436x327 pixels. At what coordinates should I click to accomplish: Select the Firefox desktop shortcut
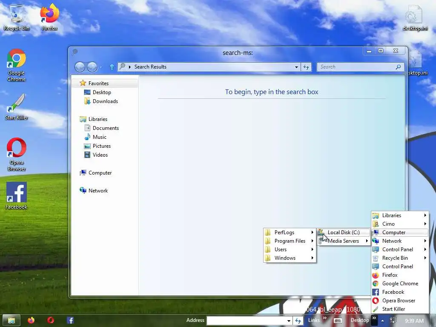pyautogui.click(x=49, y=17)
